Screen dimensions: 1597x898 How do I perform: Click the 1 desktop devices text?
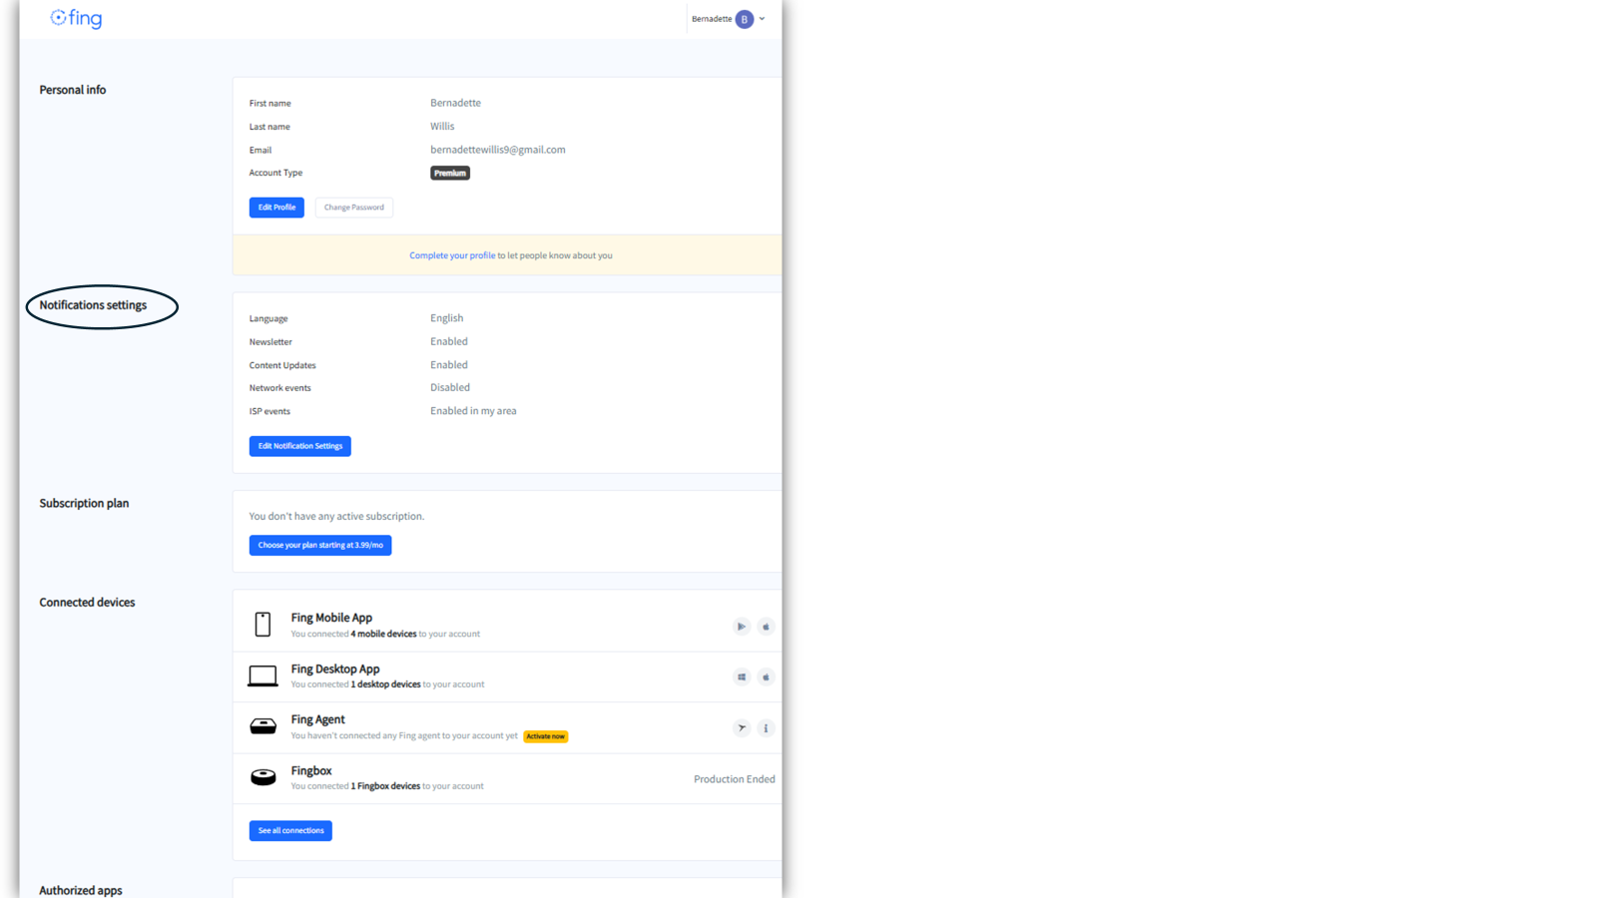point(385,684)
